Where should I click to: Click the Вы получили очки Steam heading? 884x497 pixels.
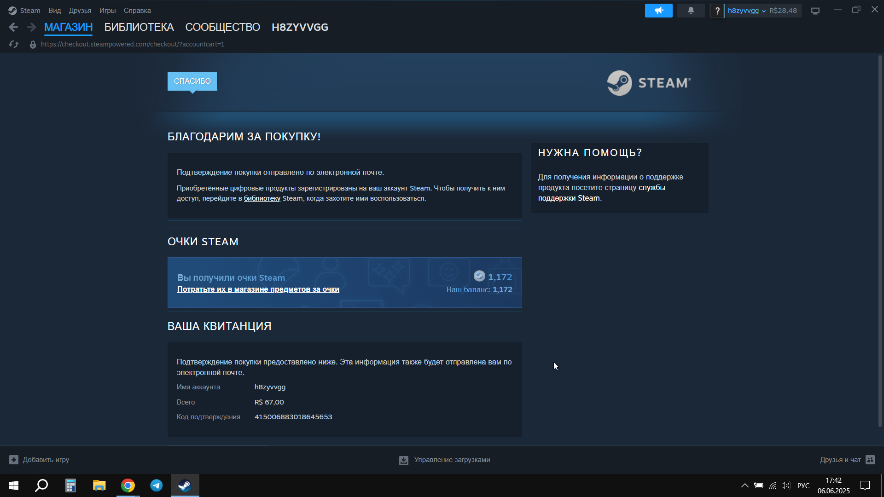pos(231,277)
